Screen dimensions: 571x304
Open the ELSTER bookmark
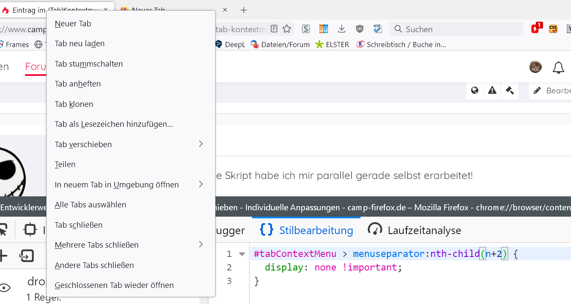tap(332, 45)
